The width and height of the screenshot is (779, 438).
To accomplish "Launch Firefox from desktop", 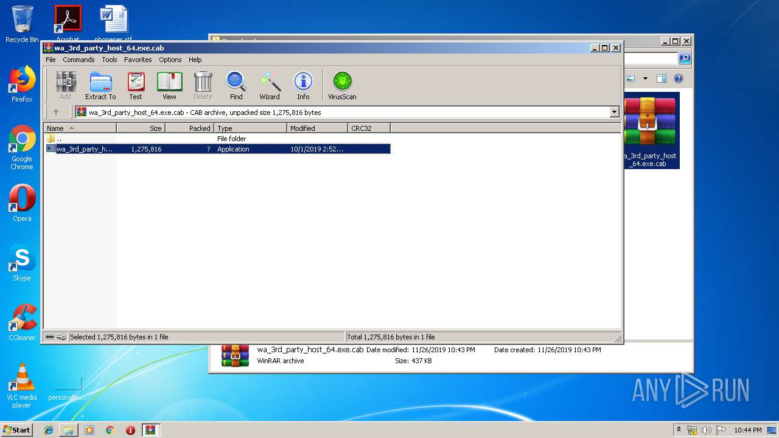I will pos(22,84).
